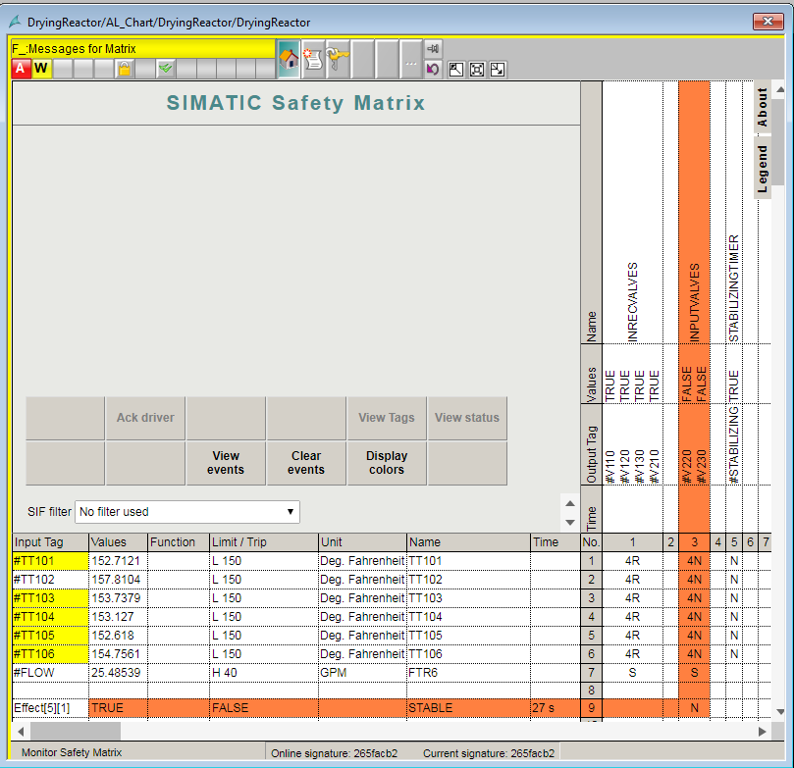Click the INRECVALVES effect column name
The width and height of the screenshot is (794, 768).
pos(632,302)
